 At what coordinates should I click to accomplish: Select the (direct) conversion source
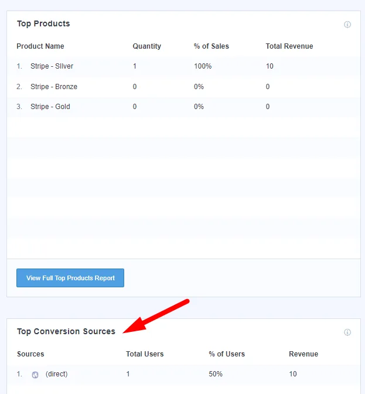56,374
